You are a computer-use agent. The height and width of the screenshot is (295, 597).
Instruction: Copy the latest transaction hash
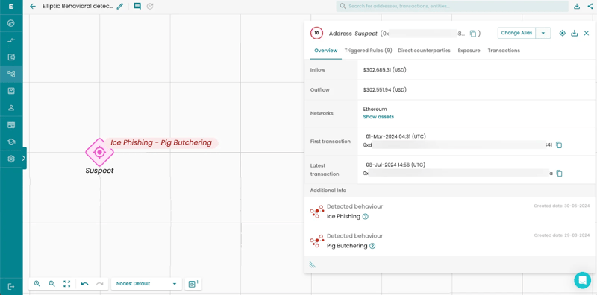click(559, 174)
